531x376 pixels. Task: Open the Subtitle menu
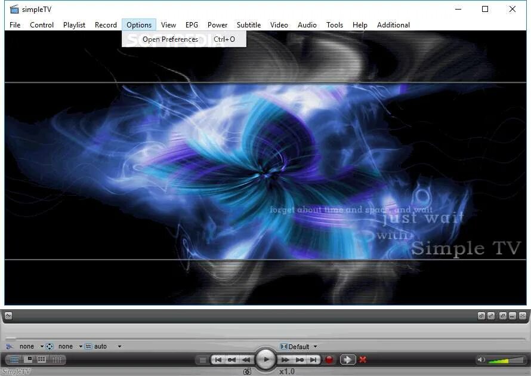pyautogui.click(x=249, y=24)
